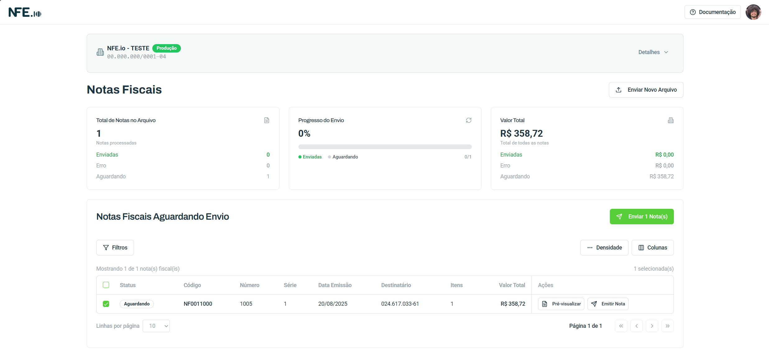The height and width of the screenshot is (357, 769).
Task: Go to the first page with double-left arrows
Action: pyautogui.click(x=621, y=326)
